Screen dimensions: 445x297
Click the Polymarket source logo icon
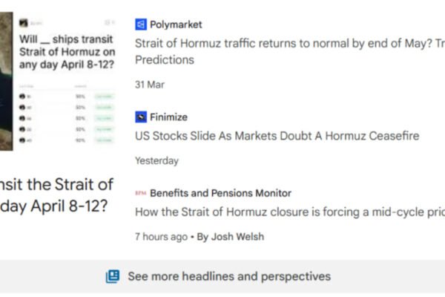(x=141, y=25)
